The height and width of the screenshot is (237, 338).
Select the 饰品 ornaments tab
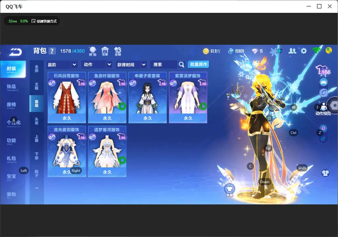[x=13, y=87]
